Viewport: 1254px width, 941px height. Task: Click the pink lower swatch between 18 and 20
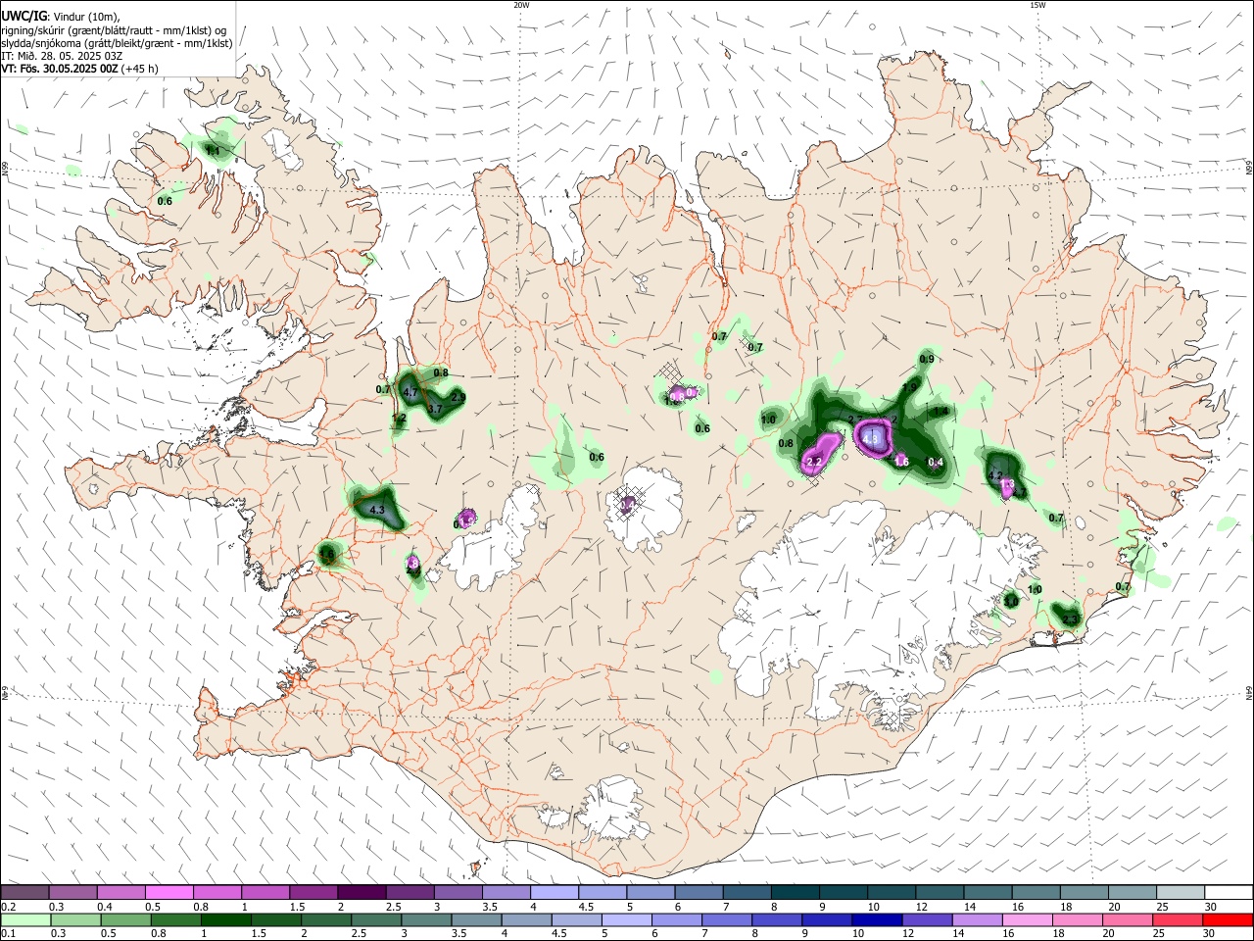(1076, 920)
